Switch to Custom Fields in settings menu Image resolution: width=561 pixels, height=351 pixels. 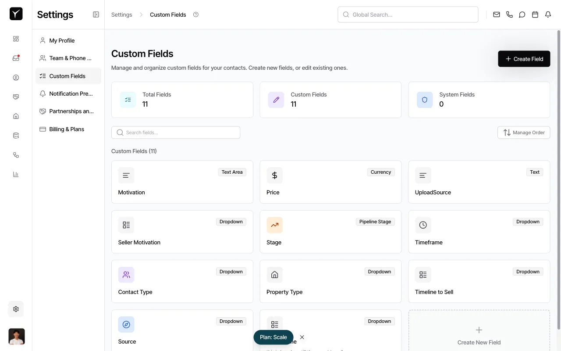68,76
